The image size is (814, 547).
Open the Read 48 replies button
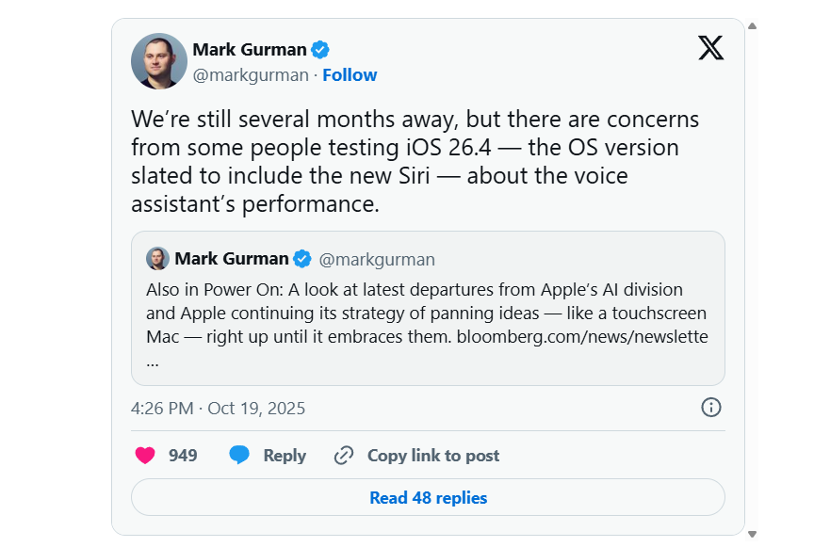pyautogui.click(x=428, y=498)
